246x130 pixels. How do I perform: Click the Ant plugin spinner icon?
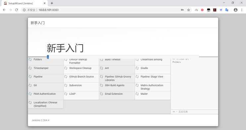point(101,68)
